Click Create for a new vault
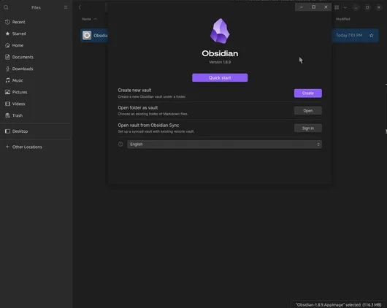This screenshot has height=308, width=387. click(307, 93)
